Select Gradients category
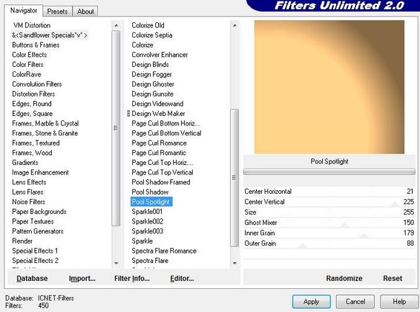420x312 pixels. pyautogui.click(x=25, y=163)
